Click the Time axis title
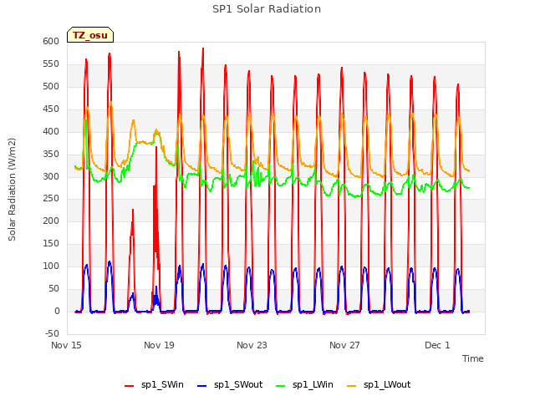This screenshot has height=401, width=535. coord(473,358)
